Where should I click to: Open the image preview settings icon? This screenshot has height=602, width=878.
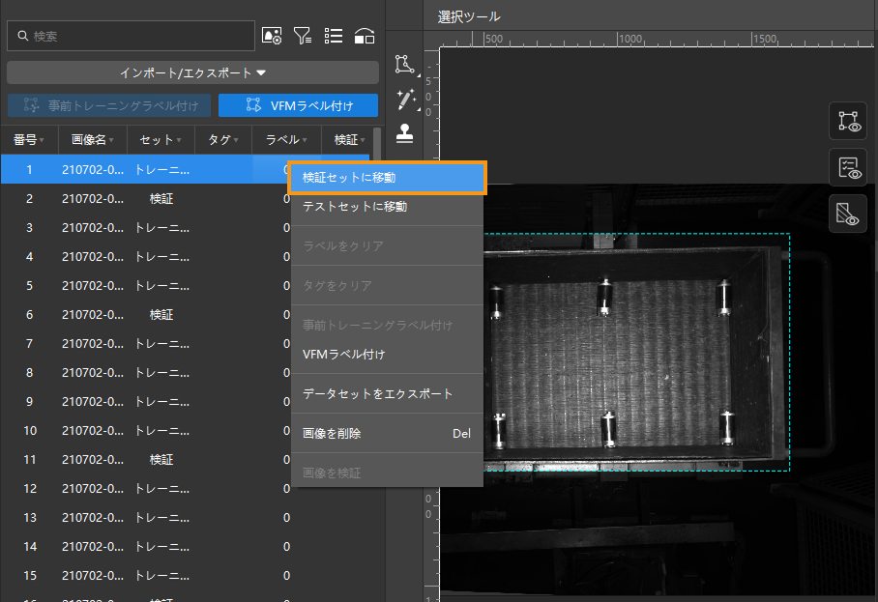click(272, 36)
